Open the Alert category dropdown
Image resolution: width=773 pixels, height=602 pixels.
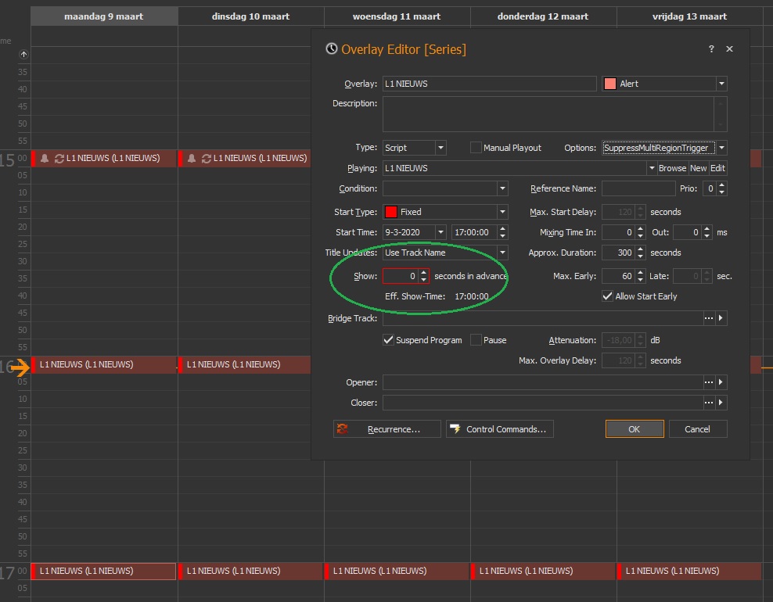(x=721, y=84)
